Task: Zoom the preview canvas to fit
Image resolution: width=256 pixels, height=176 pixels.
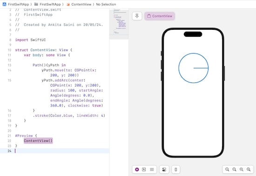Action: point(242,169)
